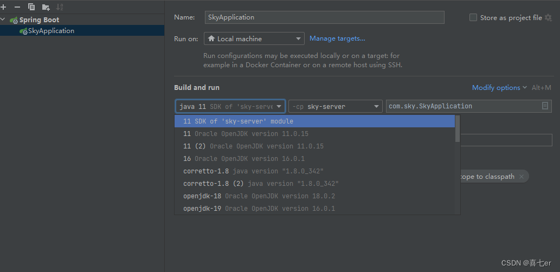Image resolution: width=560 pixels, height=272 pixels.
Task: Remove selected configuration with minus icon
Action: point(17,7)
